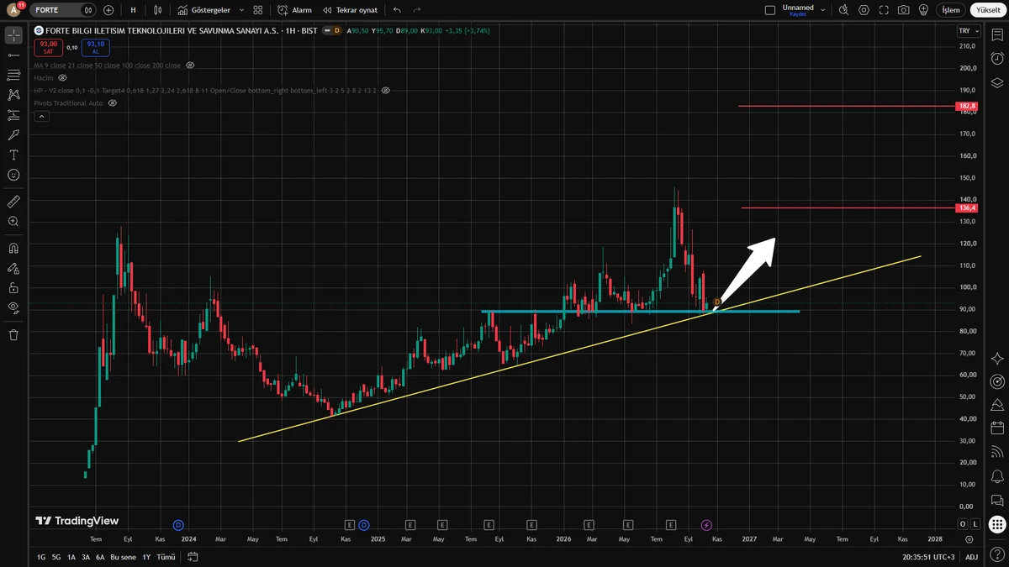The image size is (1009, 567).
Task: Select the crosshair cursor tool
Action: (x=13, y=35)
